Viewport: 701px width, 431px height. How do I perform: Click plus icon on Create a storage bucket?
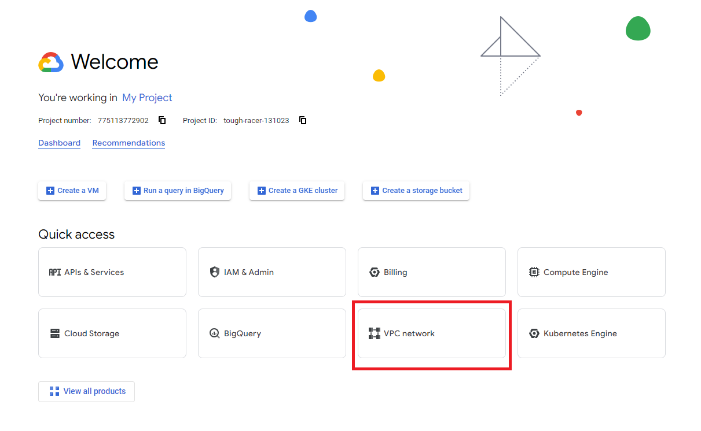point(375,190)
